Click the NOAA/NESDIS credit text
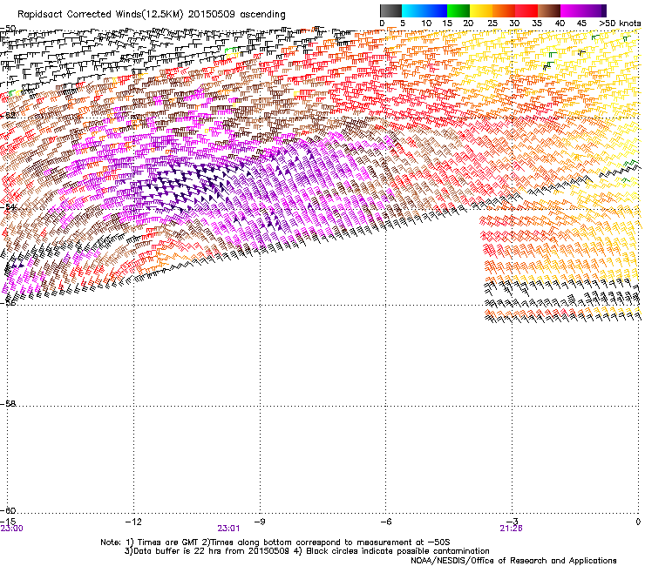Image resolution: width=645 pixels, height=566 pixels. pos(513,561)
